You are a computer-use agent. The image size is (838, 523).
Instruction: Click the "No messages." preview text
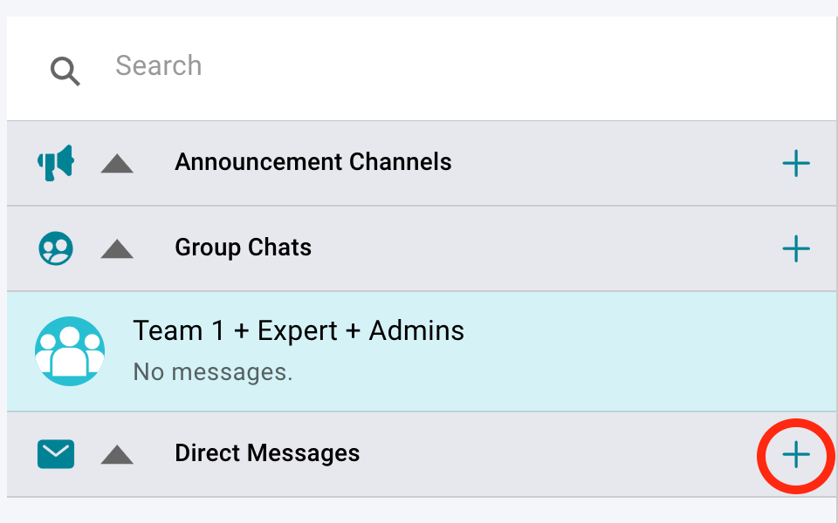point(212,372)
